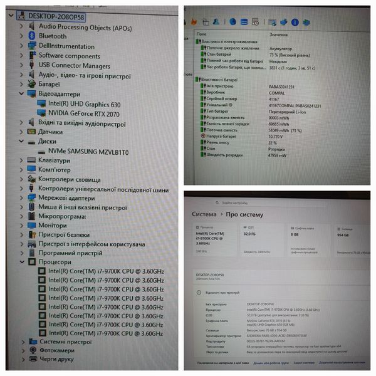Select the Стан батареї row in AIDA64
Image resolution: width=376 pixels, height=376 pixels.
256,55
